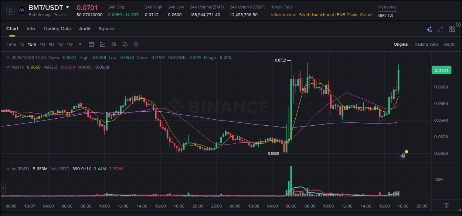Switch chart to Trading View mode
The height and width of the screenshot is (216, 462).
(426, 44)
